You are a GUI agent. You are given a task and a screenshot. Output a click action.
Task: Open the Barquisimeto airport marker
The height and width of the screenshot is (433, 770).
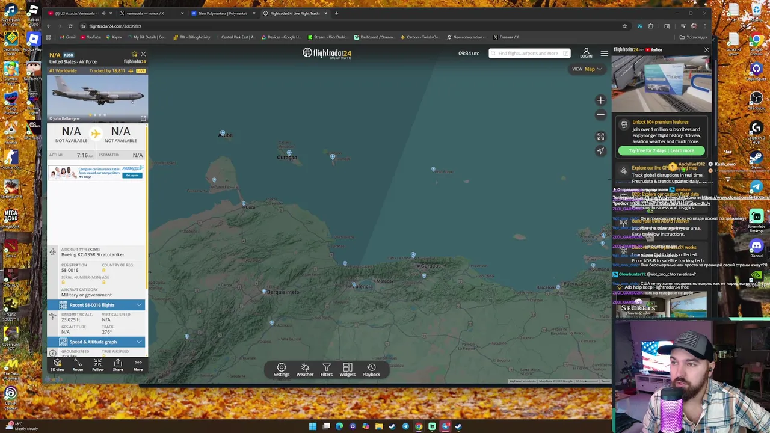(x=263, y=292)
